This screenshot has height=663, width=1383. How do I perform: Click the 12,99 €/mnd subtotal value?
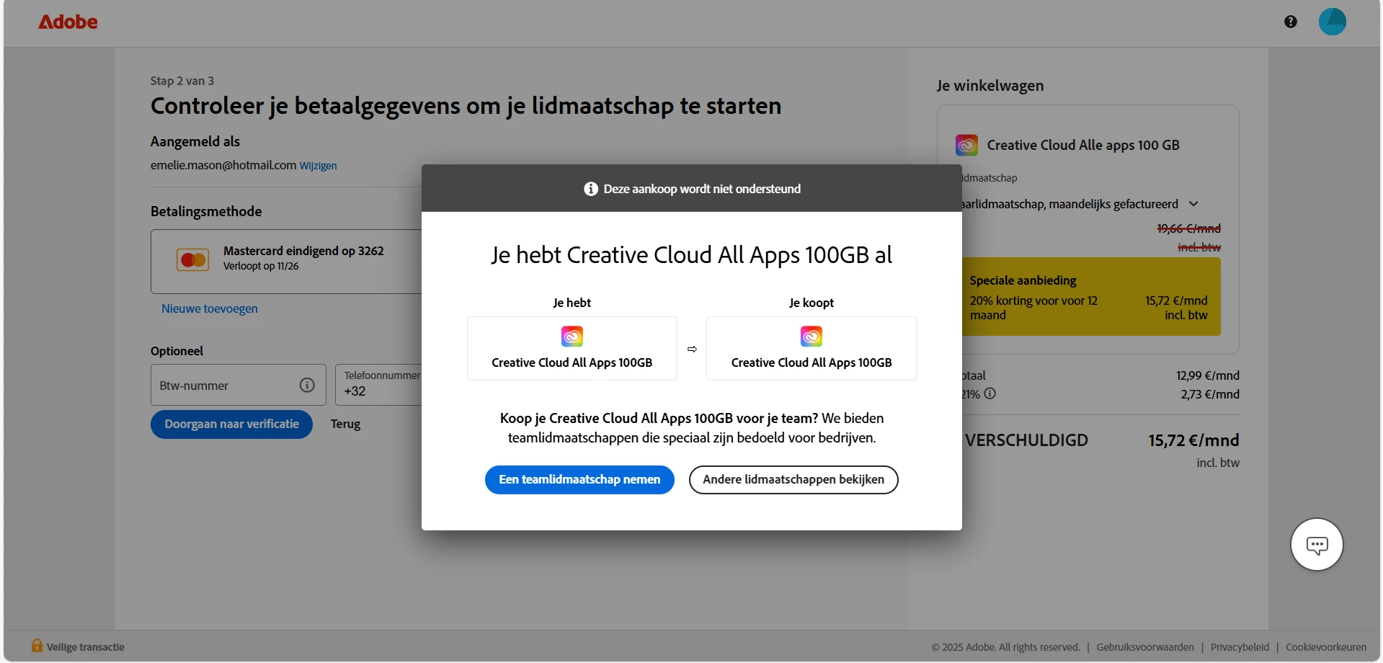(x=1208, y=375)
